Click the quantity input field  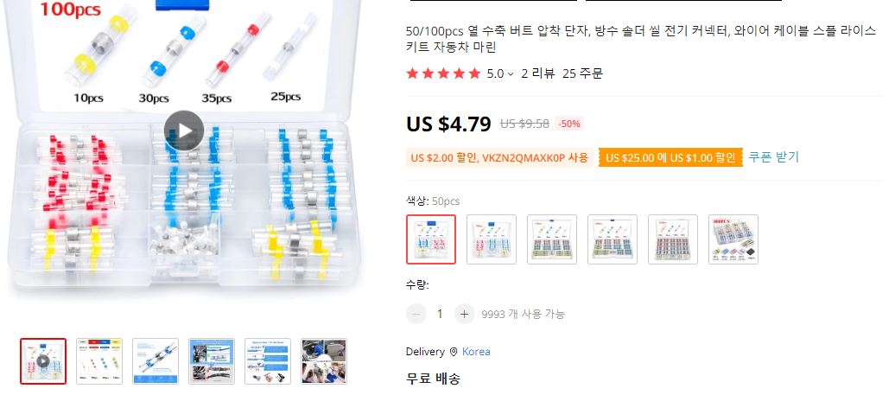point(440,314)
